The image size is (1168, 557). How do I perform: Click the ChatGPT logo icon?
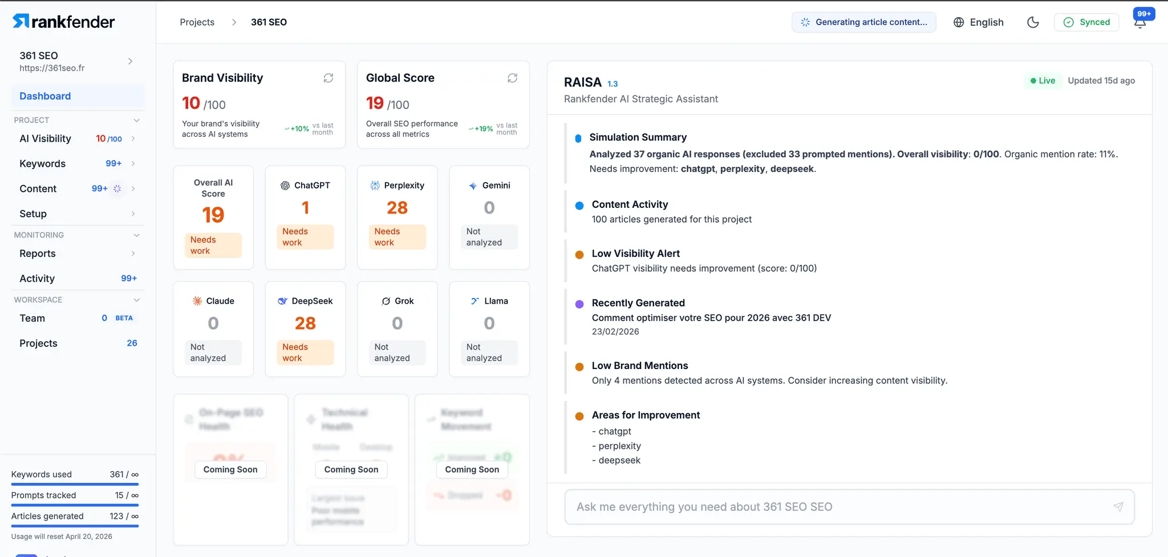pyautogui.click(x=285, y=186)
